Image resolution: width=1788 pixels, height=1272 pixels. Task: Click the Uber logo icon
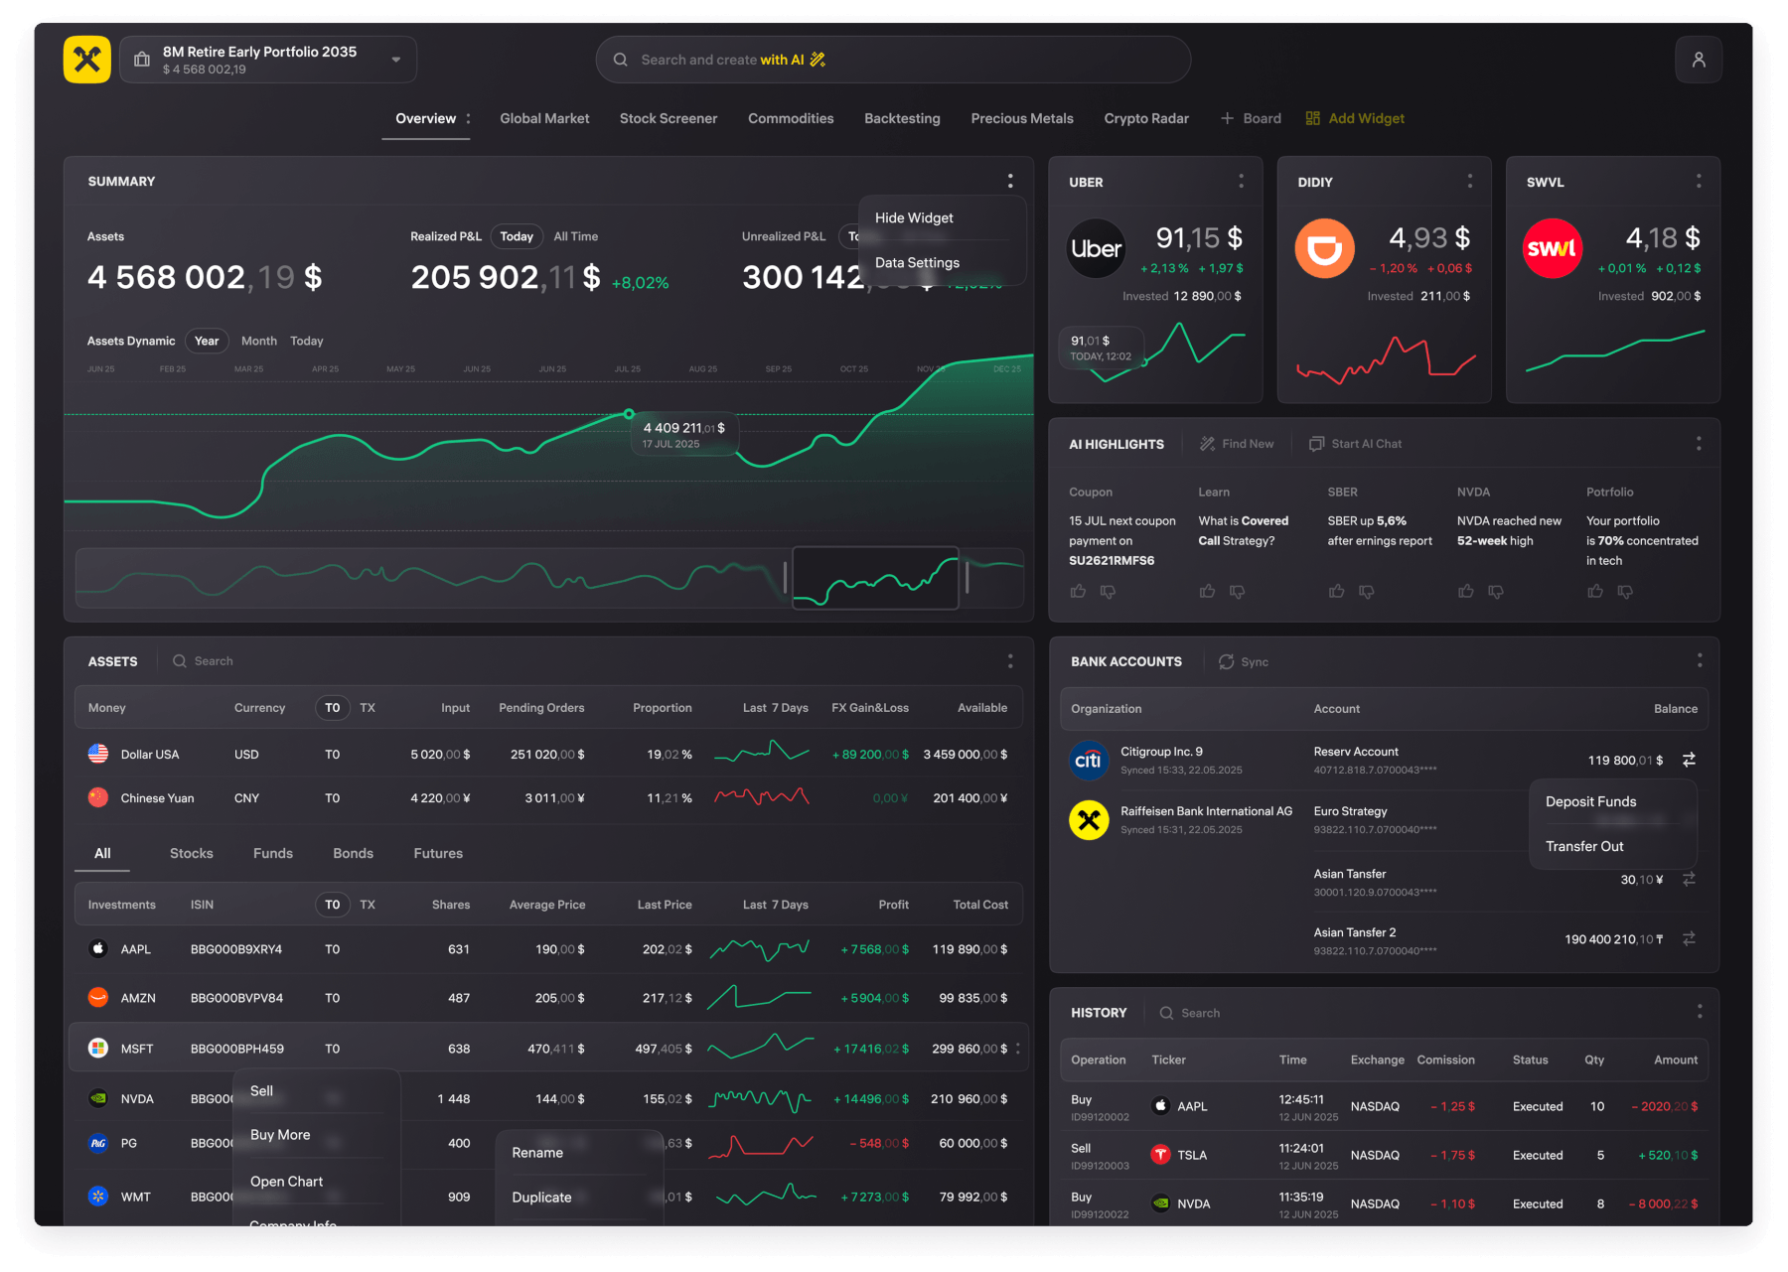[x=1096, y=248]
